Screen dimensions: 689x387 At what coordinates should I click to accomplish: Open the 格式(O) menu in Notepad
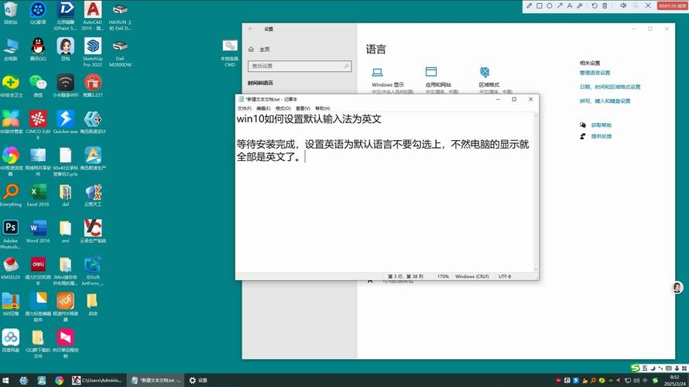click(x=283, y=108)
